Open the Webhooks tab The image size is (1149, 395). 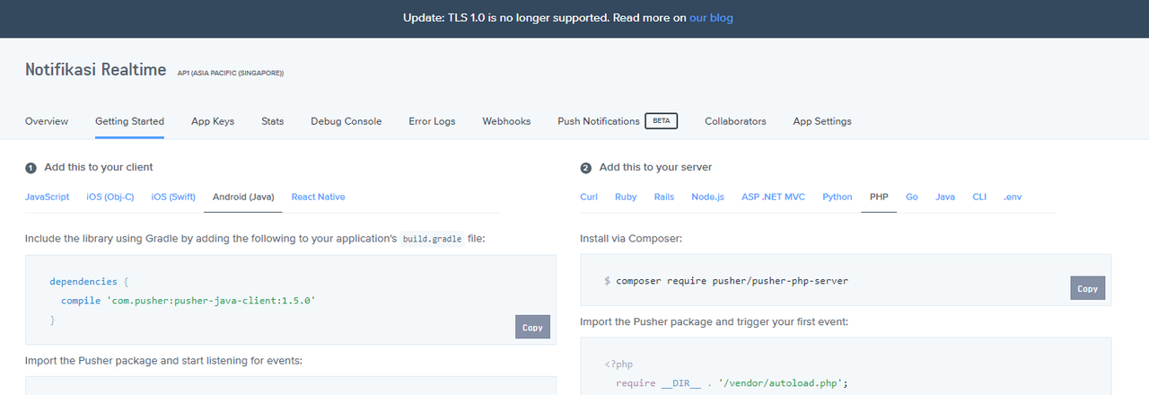click(x=506, y=121)
